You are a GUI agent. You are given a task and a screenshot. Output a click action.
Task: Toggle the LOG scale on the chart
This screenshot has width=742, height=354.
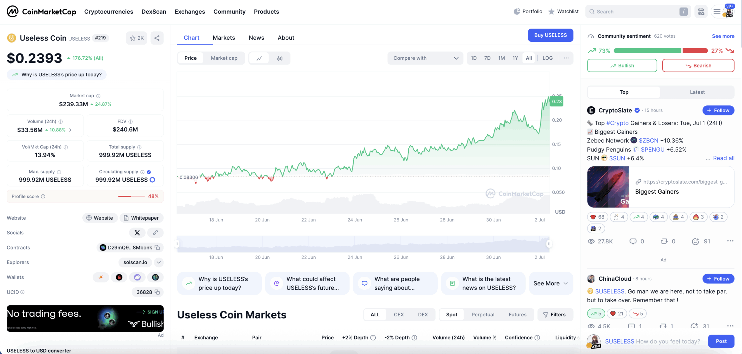548,58
